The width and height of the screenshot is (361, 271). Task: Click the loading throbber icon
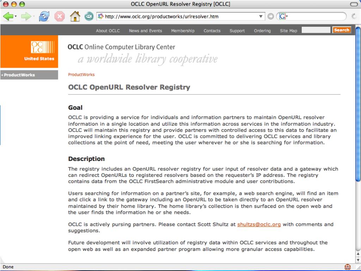[354, 16]
